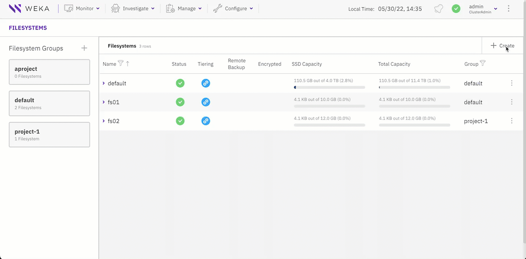The image size is (526, 259).
Task: Open the Monitor menu icon
Action: (x=68, y=8)
